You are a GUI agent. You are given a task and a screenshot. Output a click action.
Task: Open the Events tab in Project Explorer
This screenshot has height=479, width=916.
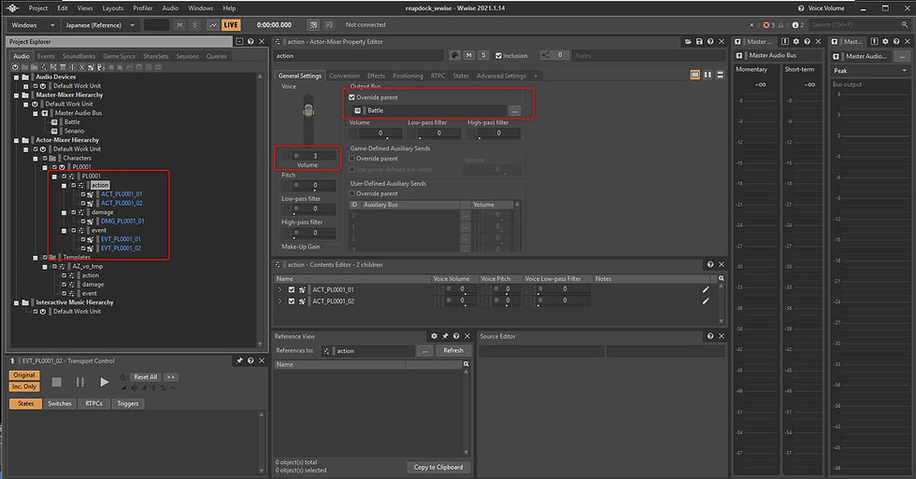point(46,57)
